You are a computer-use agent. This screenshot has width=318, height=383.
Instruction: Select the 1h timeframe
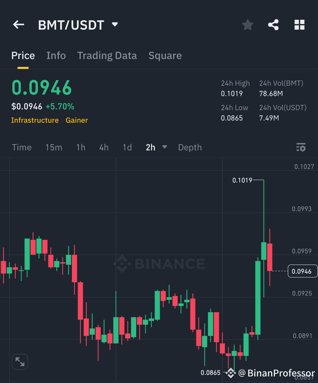[81, 147]
